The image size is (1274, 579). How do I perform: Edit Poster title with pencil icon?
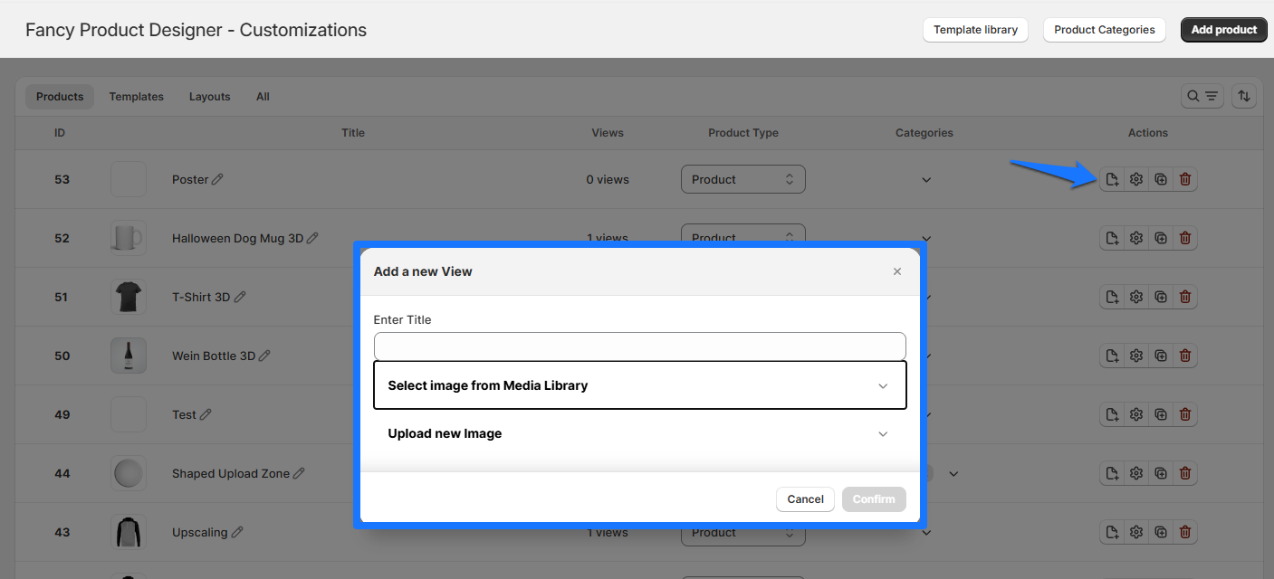(x=217, y=179)
